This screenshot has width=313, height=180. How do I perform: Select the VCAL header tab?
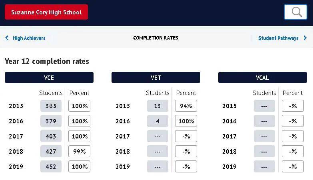tap(263, 77)
